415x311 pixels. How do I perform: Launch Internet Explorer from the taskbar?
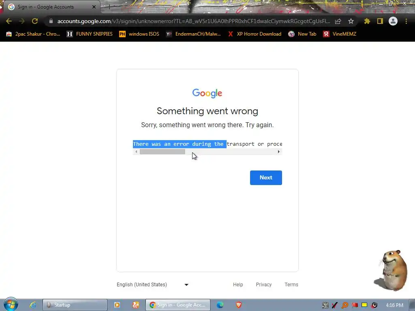click(33, 305)
